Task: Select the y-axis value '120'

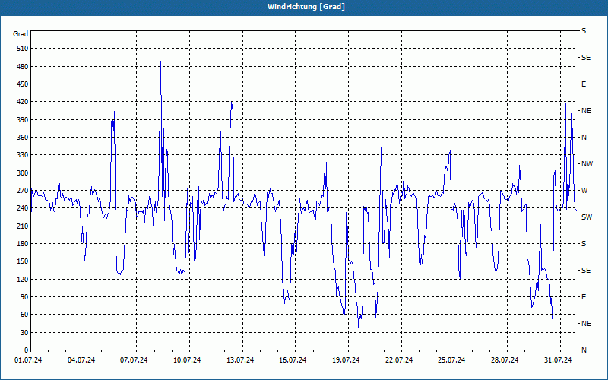Action: pos(23,279)
